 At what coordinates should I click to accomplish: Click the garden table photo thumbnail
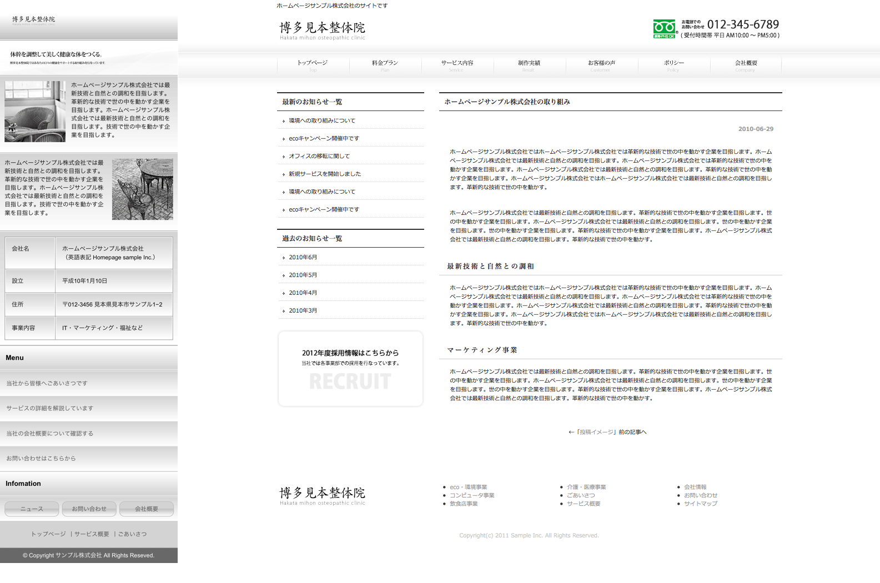coord(142,189)
